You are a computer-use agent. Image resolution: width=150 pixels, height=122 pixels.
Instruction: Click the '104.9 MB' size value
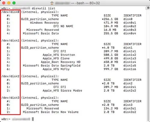pyautogui.click(x=111, y=26)
